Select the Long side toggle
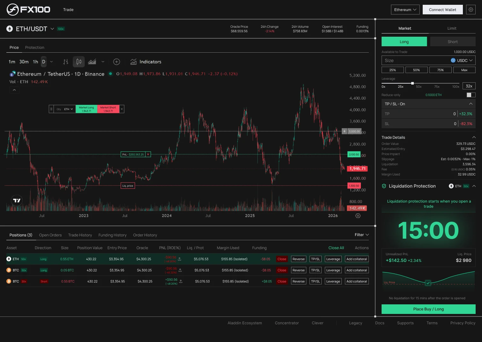 click(x=404, y=42)
